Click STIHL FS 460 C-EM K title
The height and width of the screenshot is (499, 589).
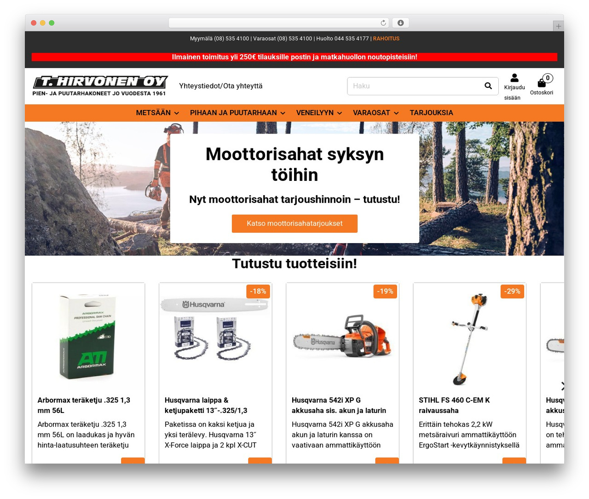[454, 405]
